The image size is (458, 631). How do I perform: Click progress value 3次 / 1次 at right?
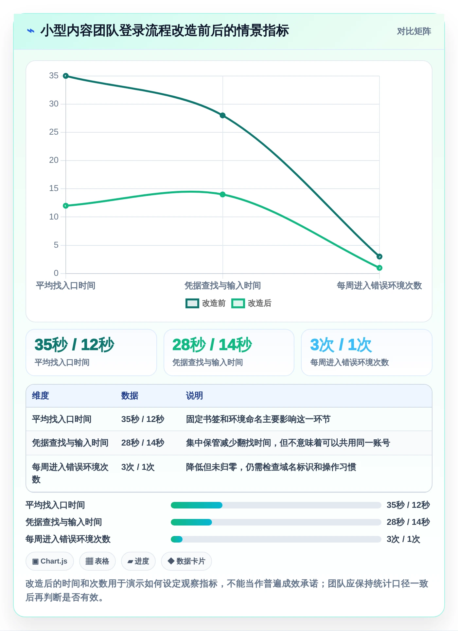tap(403, 539)
